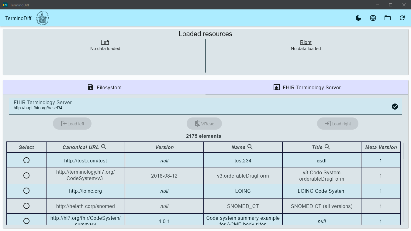Click the http://loinc.org cell
This screenshot has height=231, width=411.
[85, 191]
